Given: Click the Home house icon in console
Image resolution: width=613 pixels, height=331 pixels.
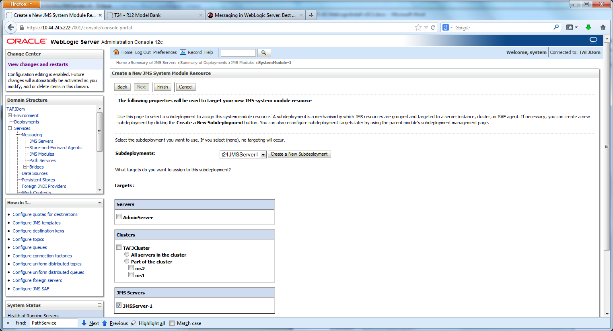Looking at the screenshot, I should pos(116,52).
